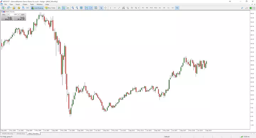Open the File menu
Viewport: 256px width, 138px height.
(x=5, y=4)
